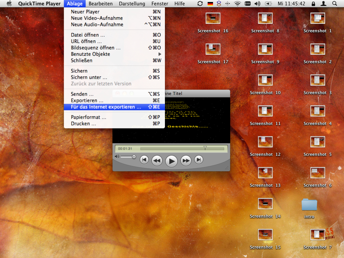Click the resize grip of the player window
The width and height of the screenshot is (344, 258).
click(227, 168)
